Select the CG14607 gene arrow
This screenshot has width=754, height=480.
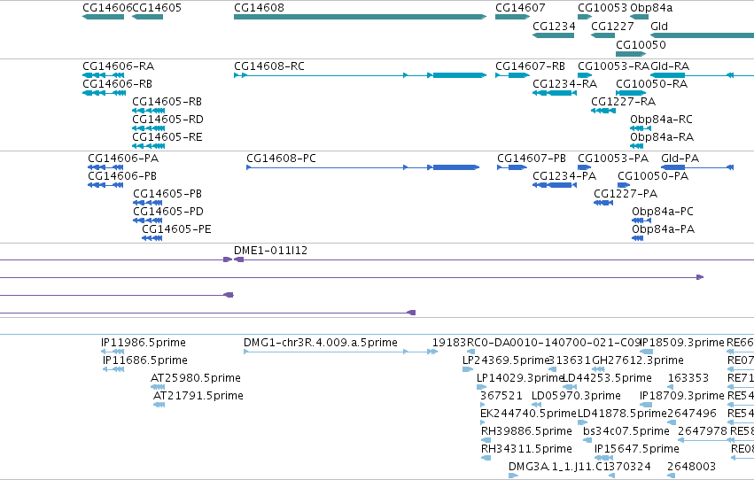point(513,17)
